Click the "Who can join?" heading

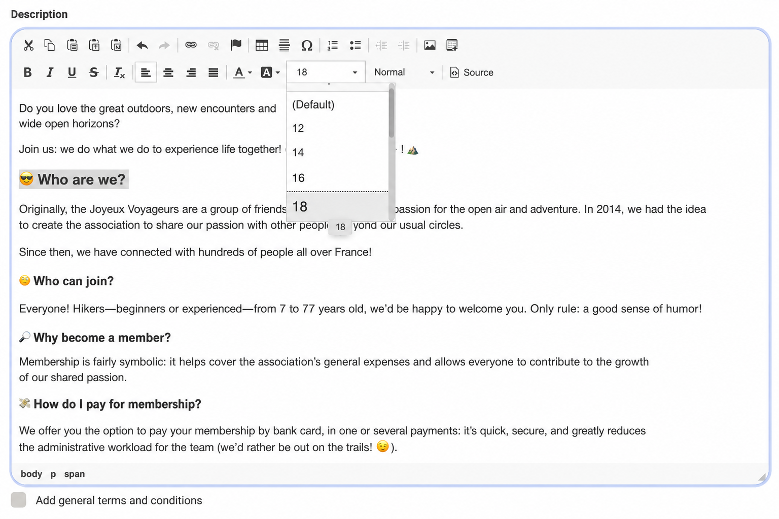click(x=66, y=281)
